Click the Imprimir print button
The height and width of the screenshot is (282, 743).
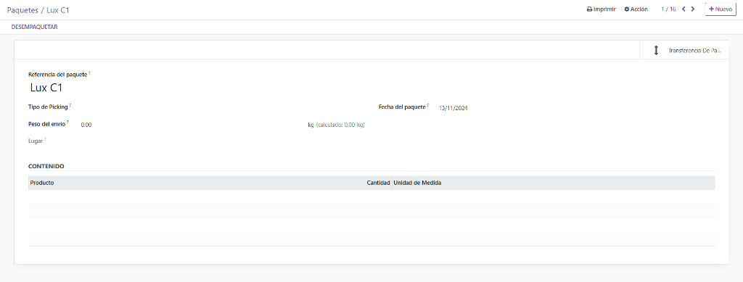(x=602, y=9)
